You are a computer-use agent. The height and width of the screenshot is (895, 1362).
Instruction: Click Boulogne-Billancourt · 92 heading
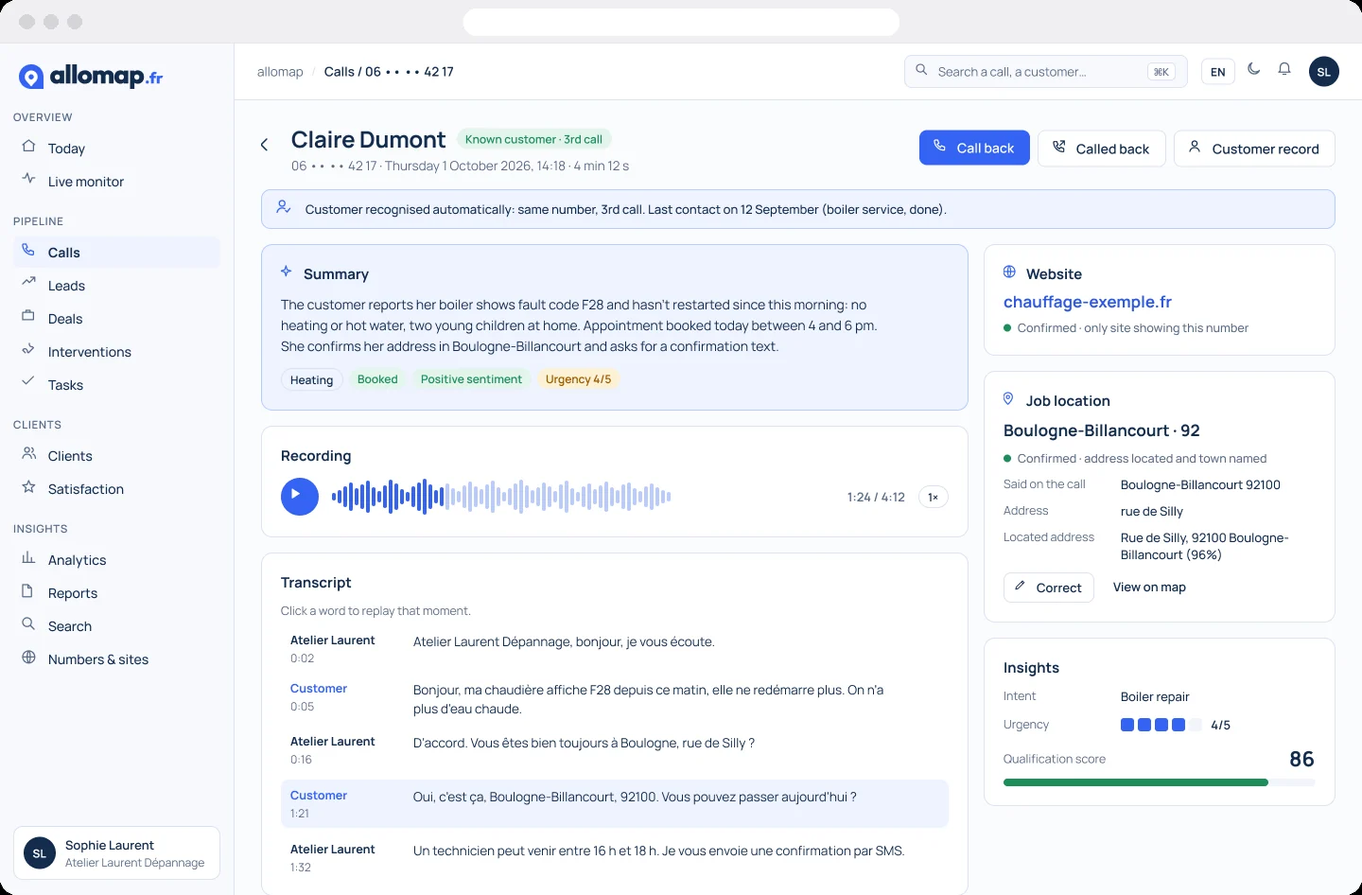click(x=1101, y=430)
